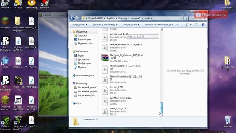
Task: Select Домашняя группа in navigation pane
Action: tap(85, 75)
